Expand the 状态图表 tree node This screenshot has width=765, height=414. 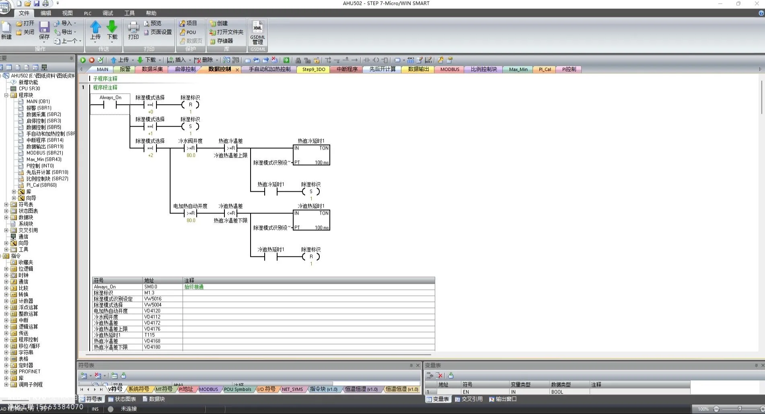(6, 211)
